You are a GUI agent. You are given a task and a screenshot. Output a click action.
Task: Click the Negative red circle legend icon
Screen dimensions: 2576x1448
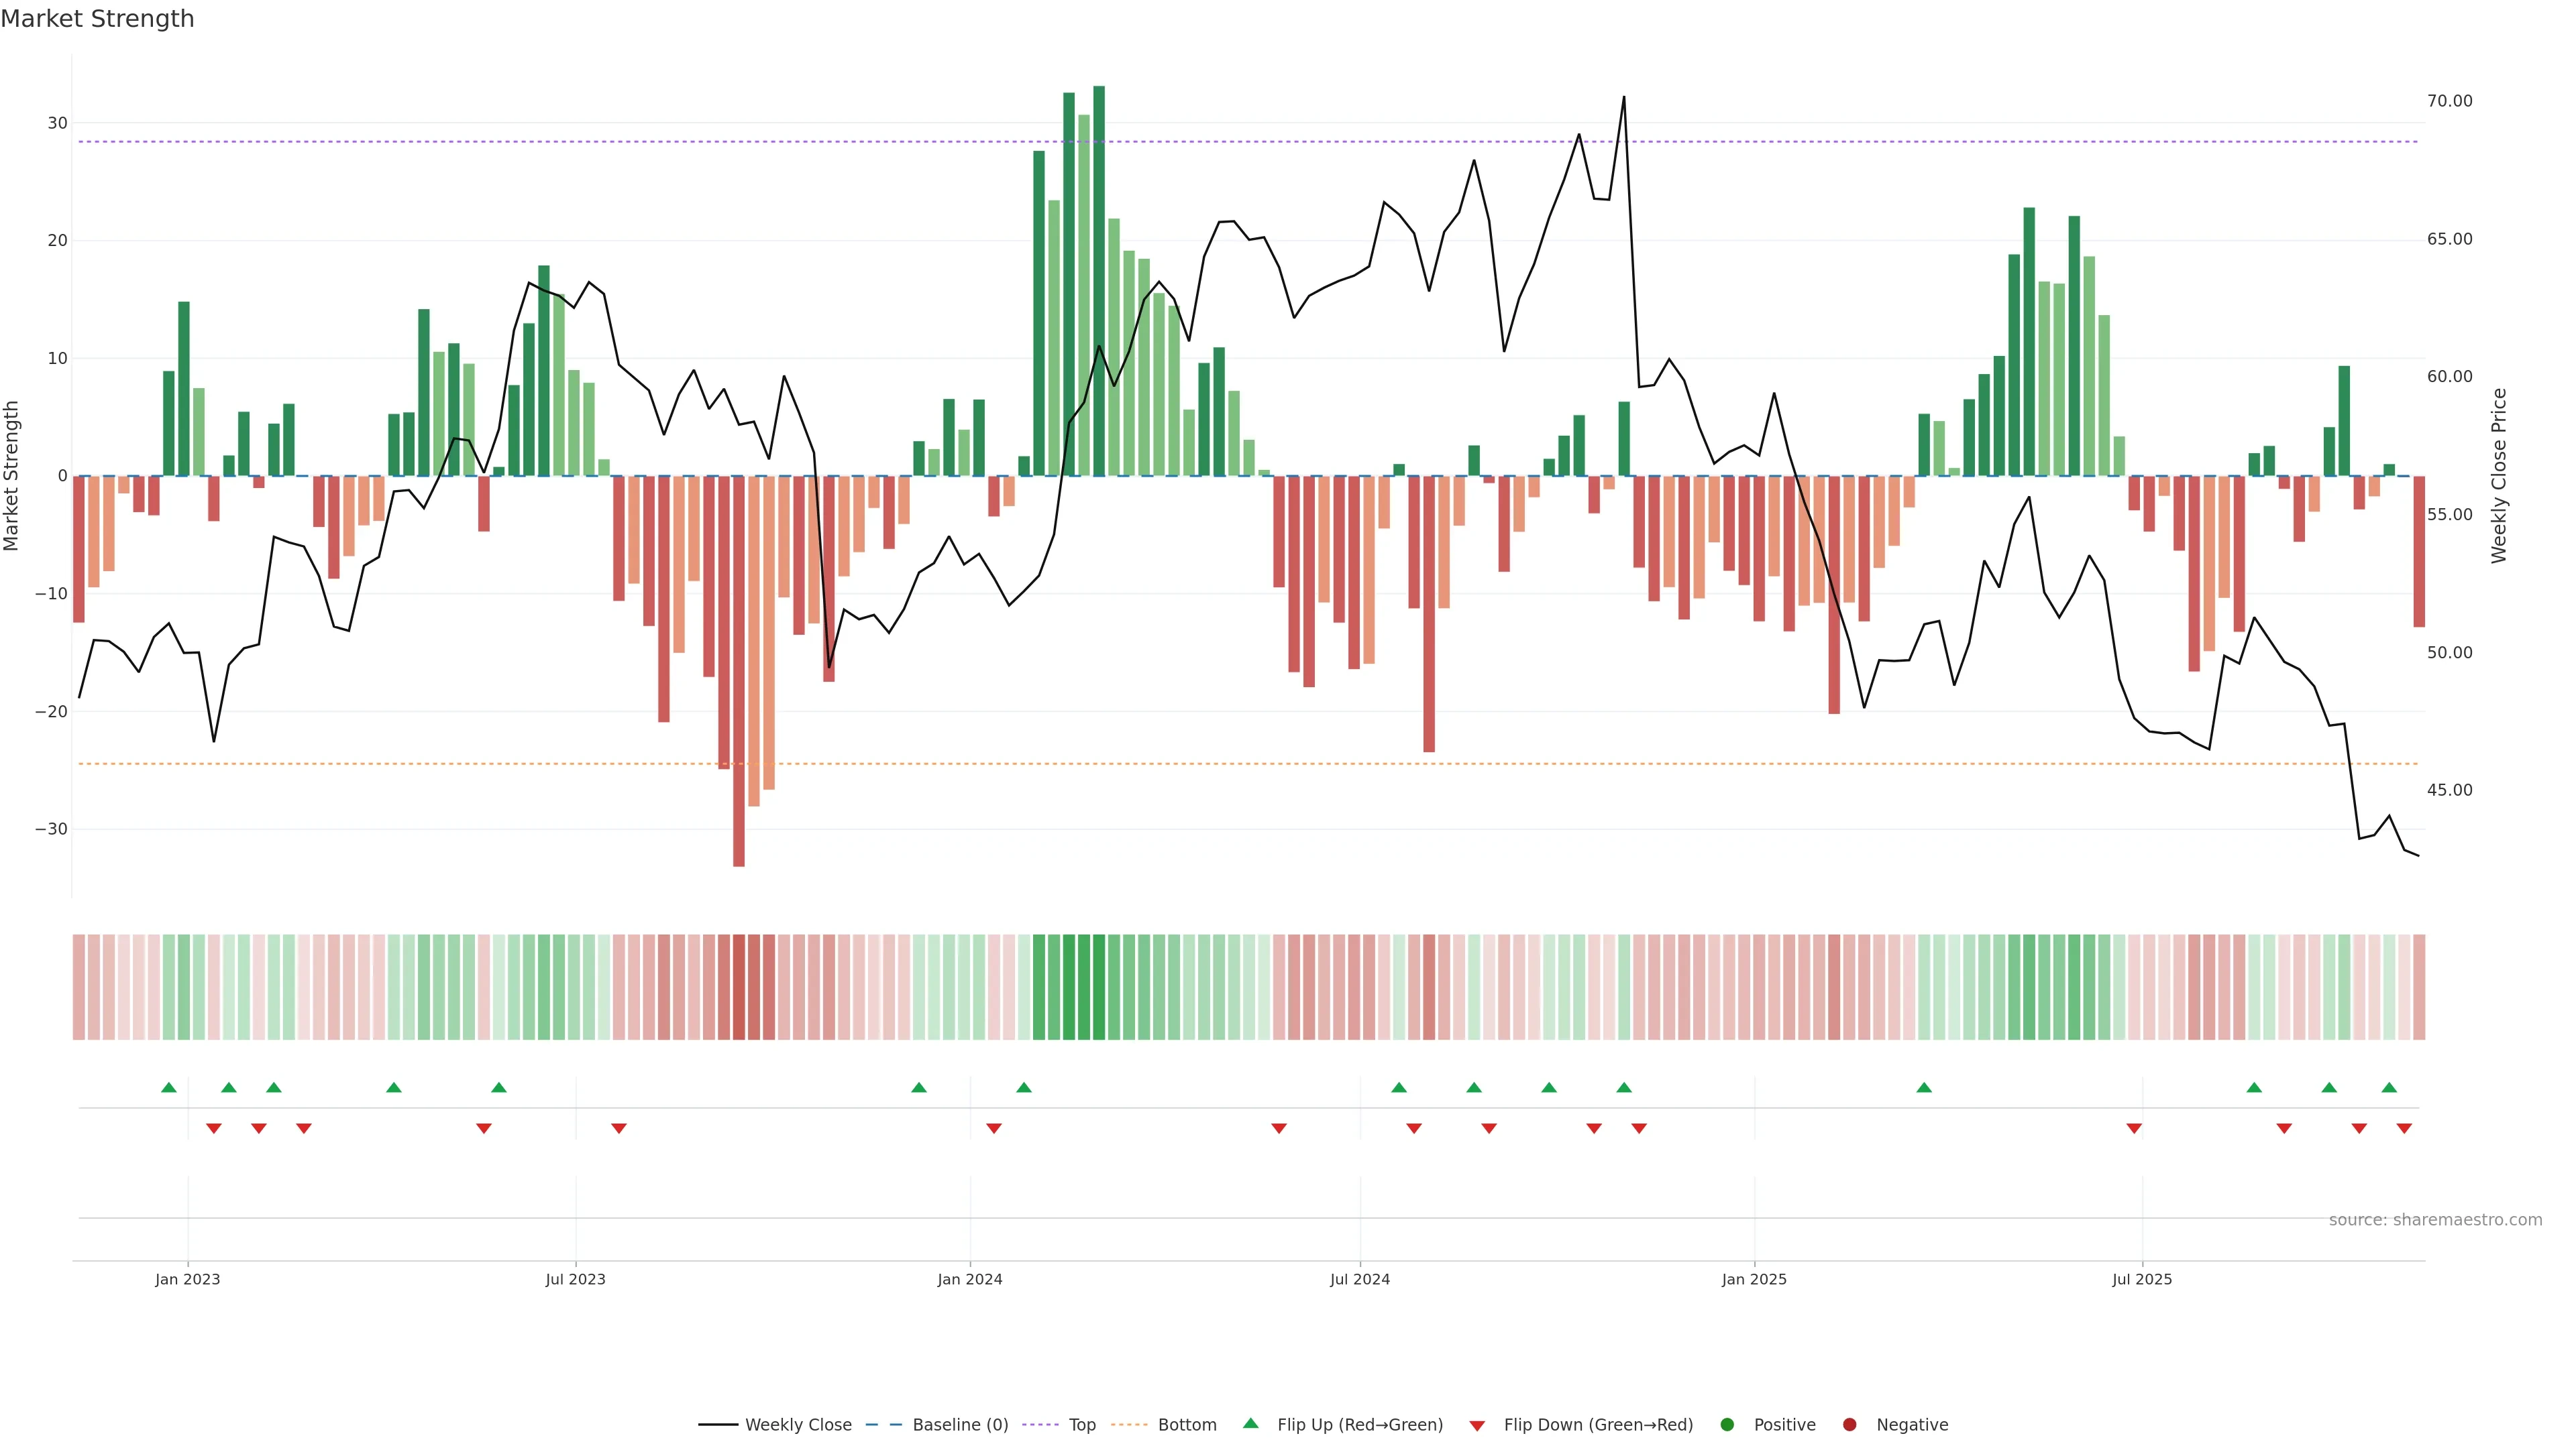[1849, 1424]
